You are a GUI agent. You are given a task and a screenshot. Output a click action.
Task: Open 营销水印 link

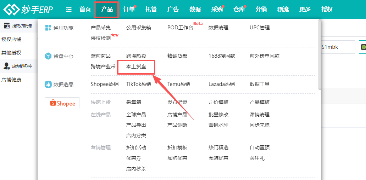point(218,125)
